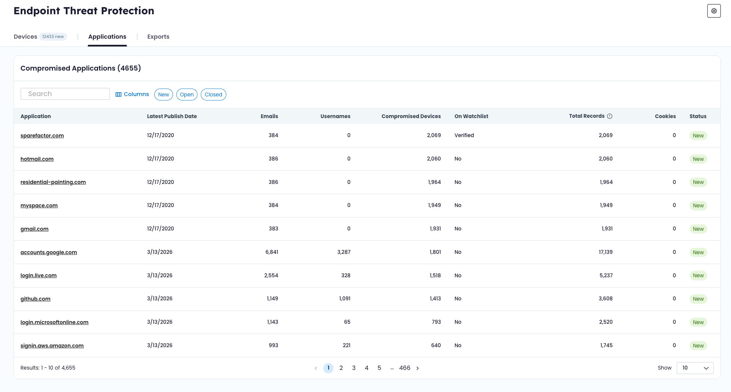Go to next page arrow

click(x=418, y=368)
